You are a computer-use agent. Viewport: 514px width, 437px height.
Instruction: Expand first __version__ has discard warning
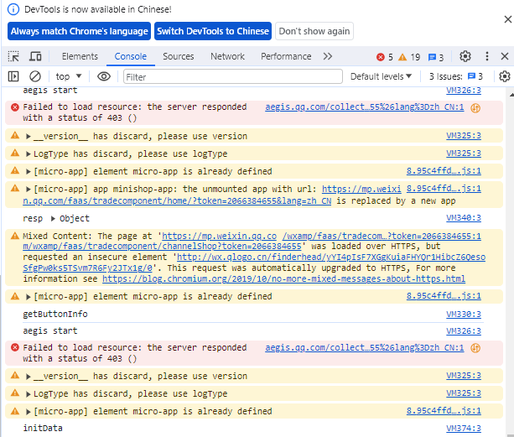point(29,137)
